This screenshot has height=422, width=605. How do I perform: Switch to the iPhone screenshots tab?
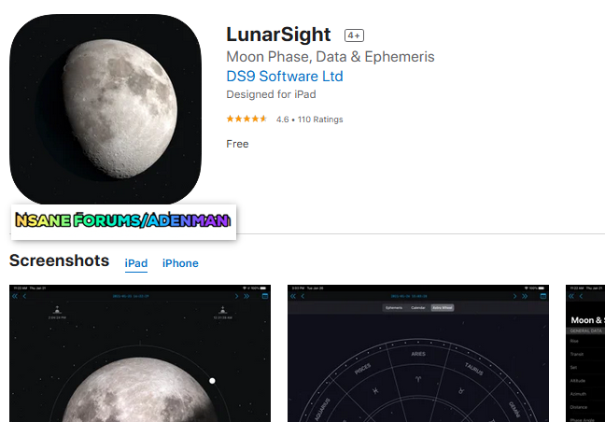click(x=180, y=263)
